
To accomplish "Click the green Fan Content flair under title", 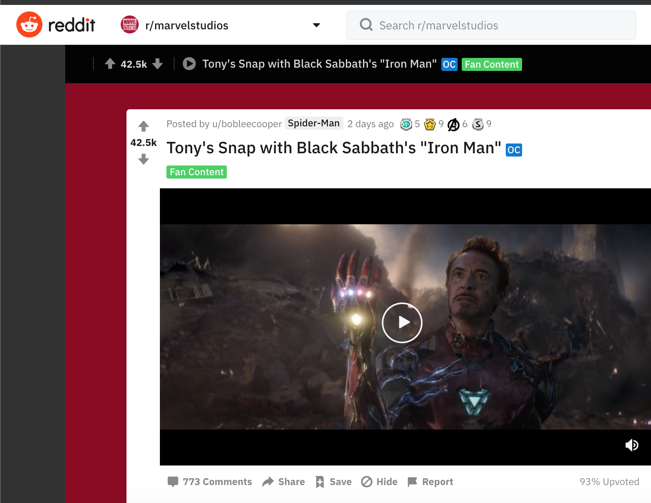I will pyautogui.click(x=197, y=172).
